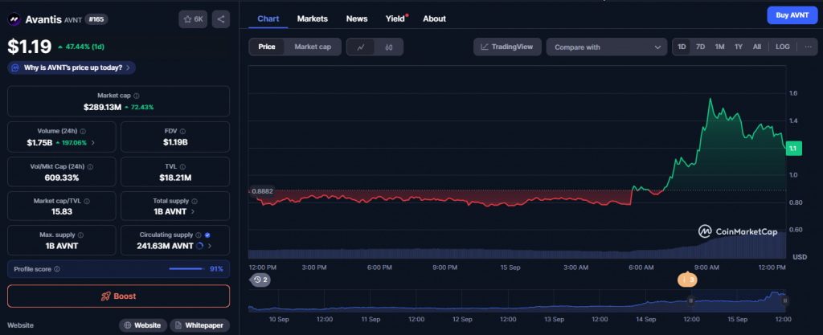Add AVNT to watchlist star button

193,19
